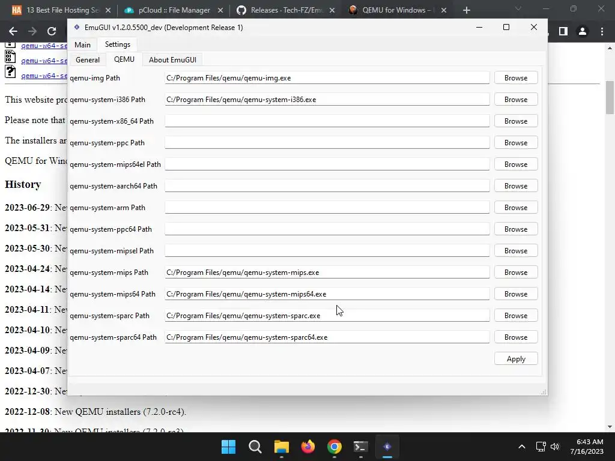Reload the browser page
Screen dimensions: 615x461
click(x=52, y=31)
